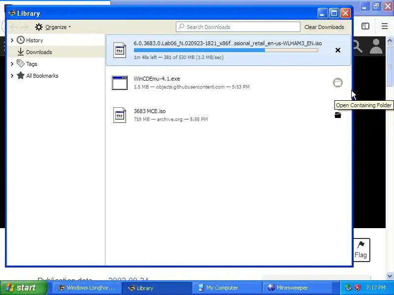The width and height of the screenshot is (394, 295).
Task: Click the browser page scrollbar up arrow
Action: pos(390,40)
